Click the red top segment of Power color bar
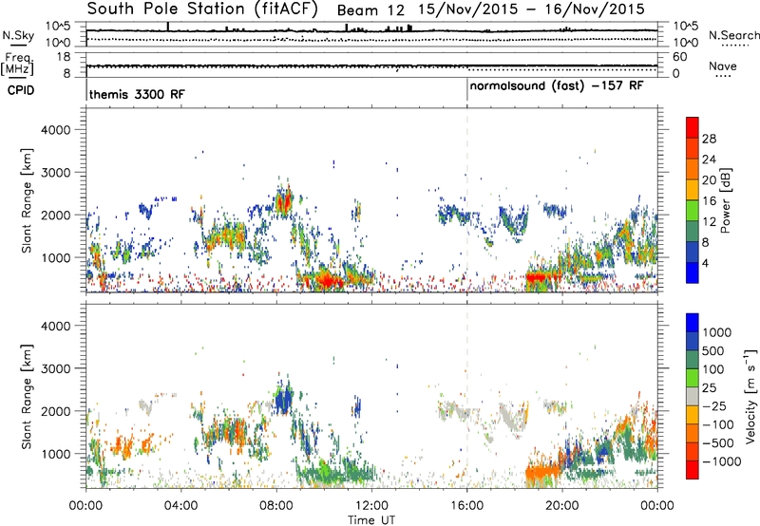The width and height of the screenshot is (760, 526). pyautogui.click(x=693, y=127)
